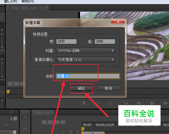Open the 窗口(W) menu
The image size is (169, 134).
point(11,1)
